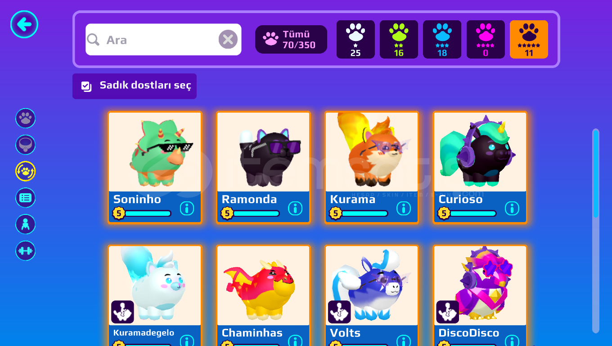Image resolution: width=612 pixels, height=346 pixels.
Task: Open the character figure sidebar icon
Action: 26,224
